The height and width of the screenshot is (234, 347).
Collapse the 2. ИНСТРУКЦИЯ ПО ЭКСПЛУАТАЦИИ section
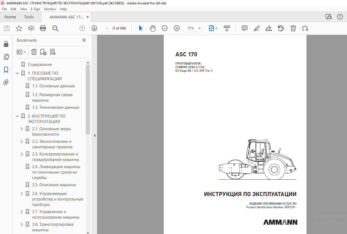(x=17, y=116)
